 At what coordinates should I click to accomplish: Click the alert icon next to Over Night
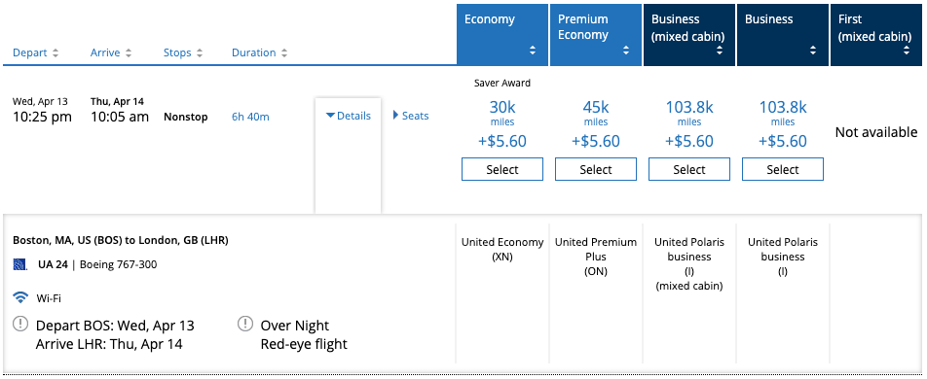pos(244,324)
